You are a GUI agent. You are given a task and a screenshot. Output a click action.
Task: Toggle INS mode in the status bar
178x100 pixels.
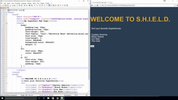pyautogui.click(x=86, y=95)
